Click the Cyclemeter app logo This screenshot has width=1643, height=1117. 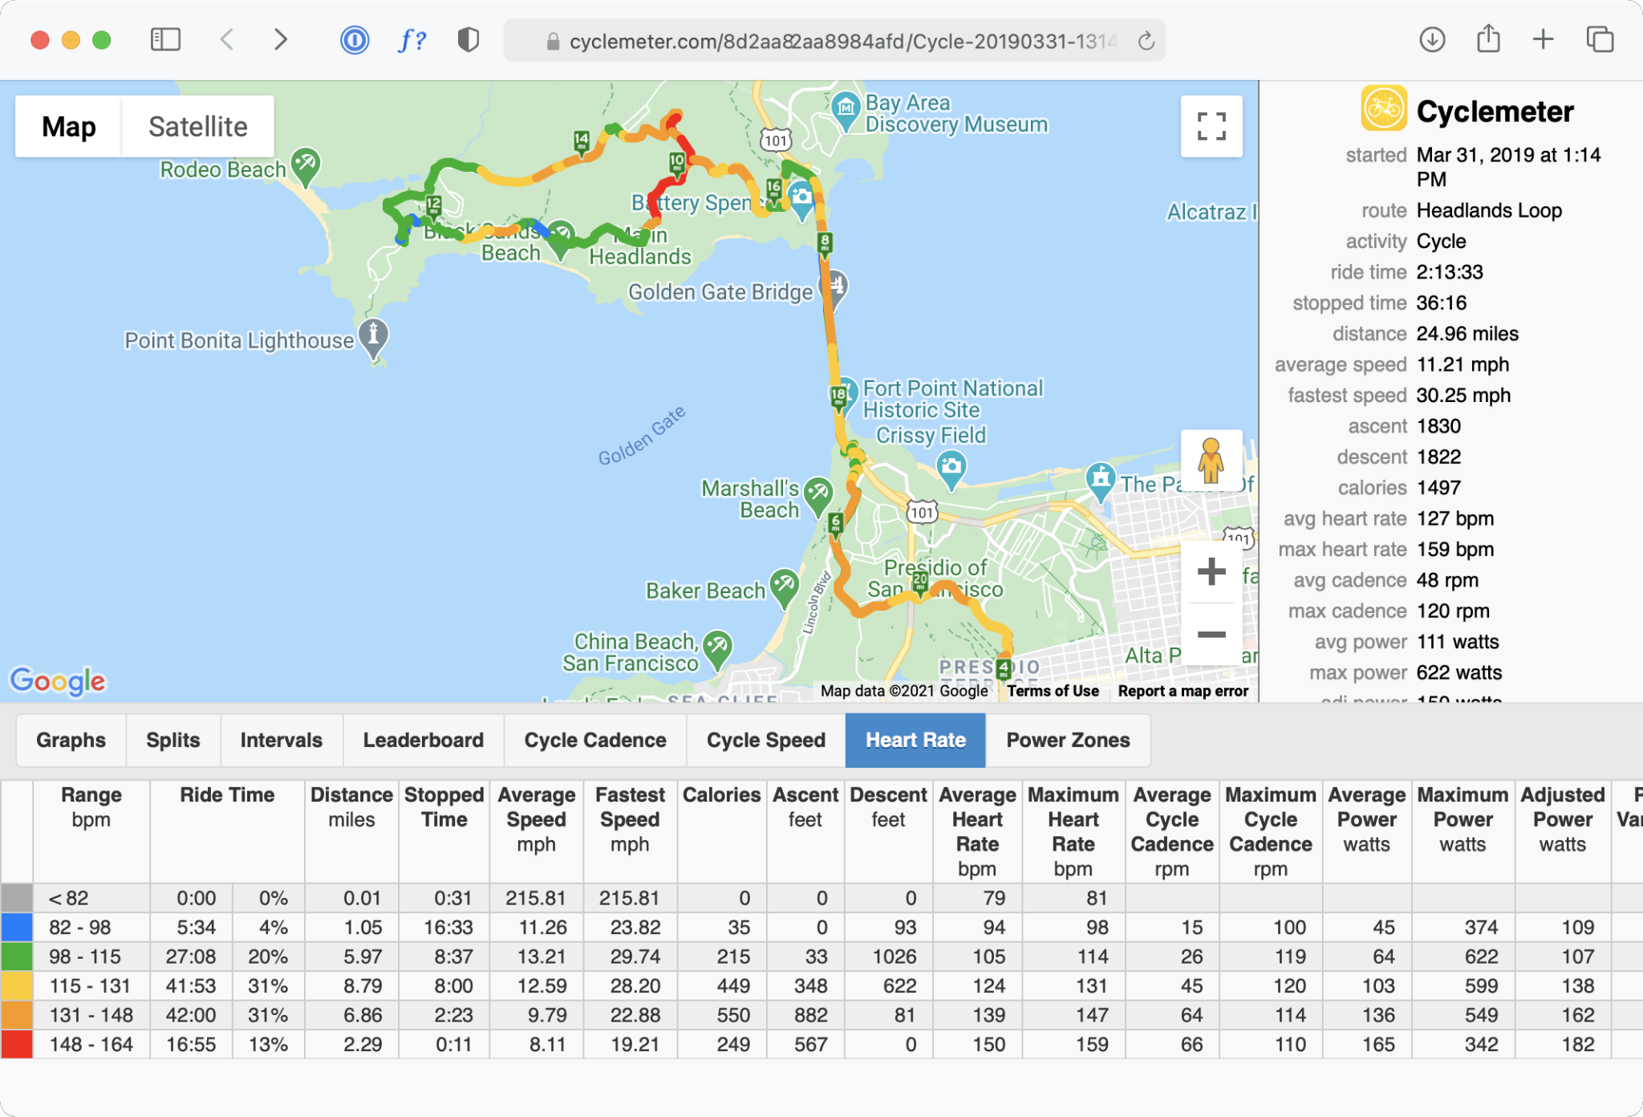[1382, 110]
